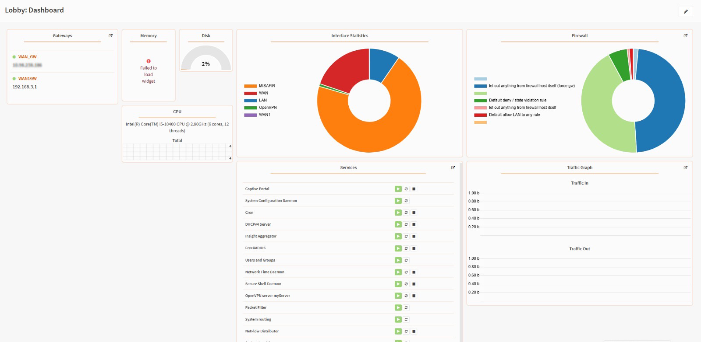Screen dimensions: 701x342
Task: Click the WAN_GW gateway name
Action: [27, 57]
